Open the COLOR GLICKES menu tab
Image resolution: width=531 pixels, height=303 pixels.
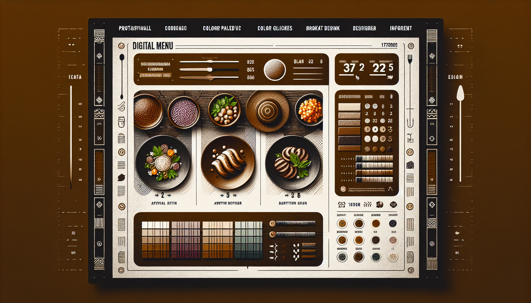point(275,28)
